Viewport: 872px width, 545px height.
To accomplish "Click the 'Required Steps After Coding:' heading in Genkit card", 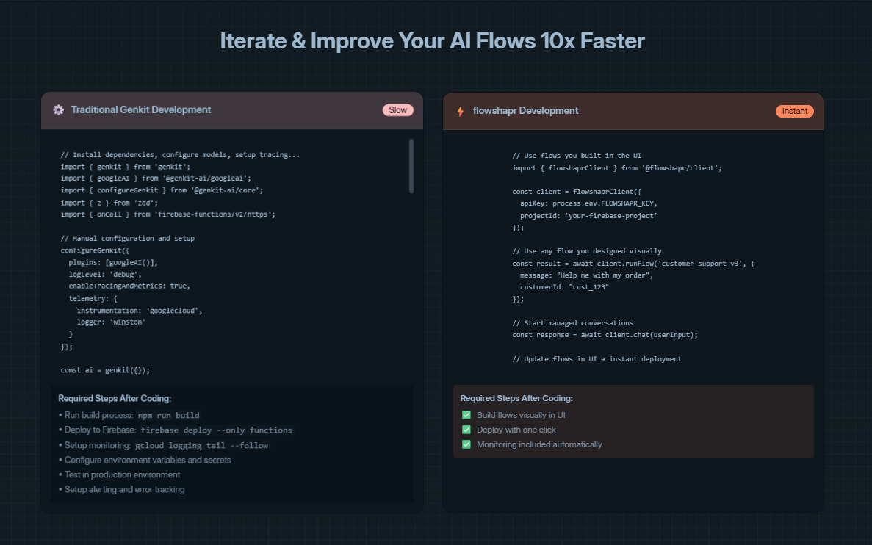I will (115, 398).
